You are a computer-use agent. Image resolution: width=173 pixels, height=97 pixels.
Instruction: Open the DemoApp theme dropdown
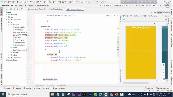[x=154, y=16]
